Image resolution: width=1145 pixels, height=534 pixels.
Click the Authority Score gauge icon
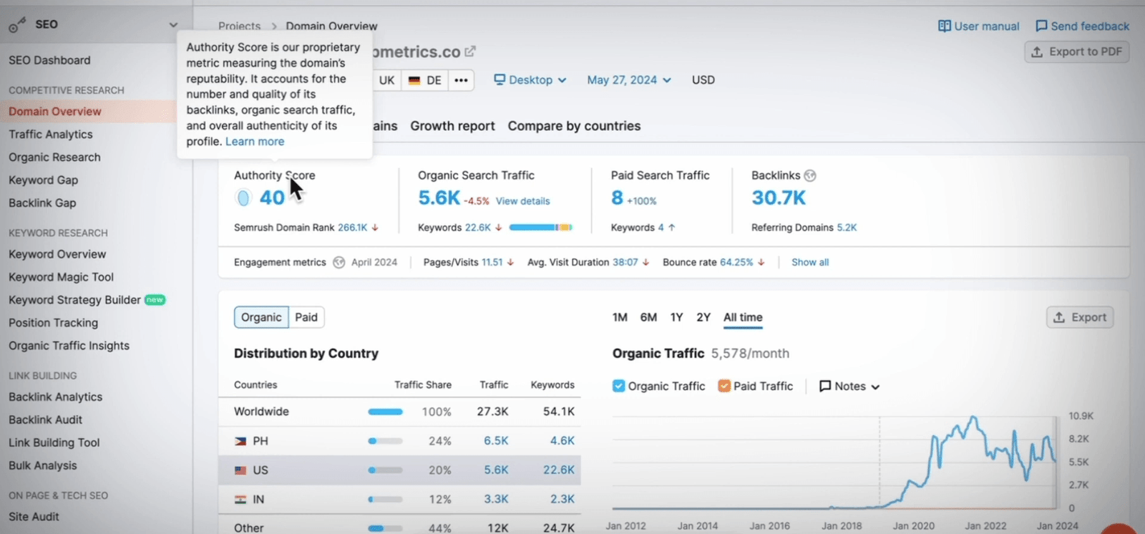click(x=243, y=198)
